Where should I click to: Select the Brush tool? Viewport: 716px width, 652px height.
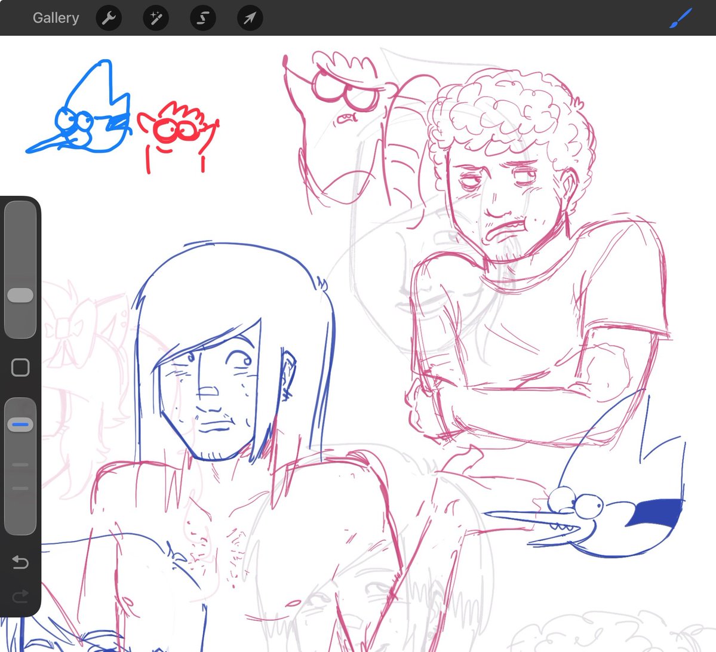[x=680, y=19]
